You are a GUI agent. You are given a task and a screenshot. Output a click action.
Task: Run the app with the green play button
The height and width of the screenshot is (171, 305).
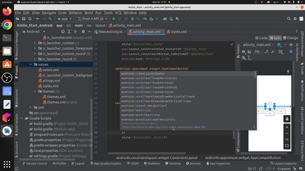pyautogui.click(x=114, y=19)
